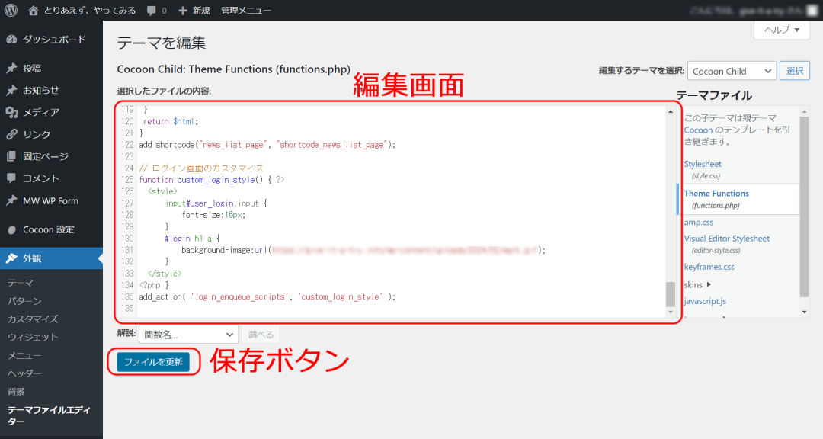Click the メディア icon in sidebar
This screenshot has height=439, width=823.
(x=11, y=112)
